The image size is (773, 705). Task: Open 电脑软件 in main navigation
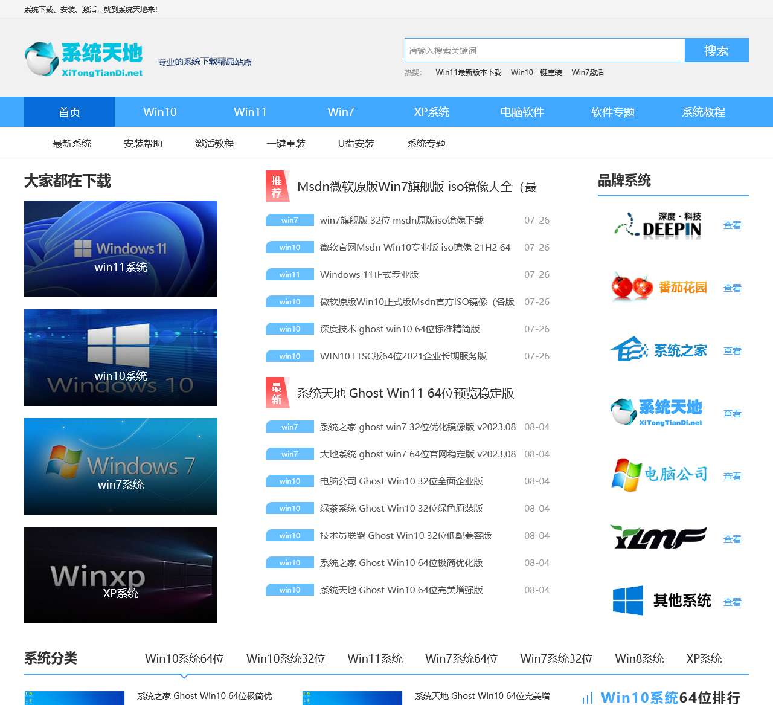[x=522, y=112]
